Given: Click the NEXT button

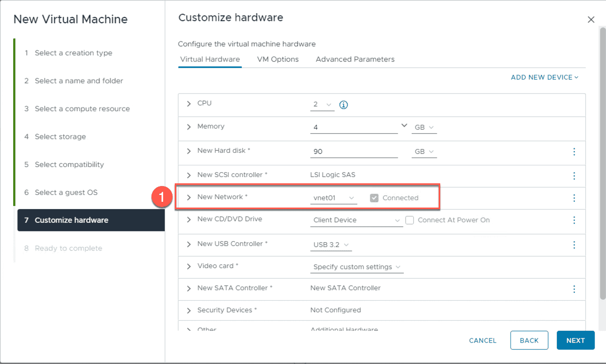Looking at the screenshot, I should click(x=575, y=340).
